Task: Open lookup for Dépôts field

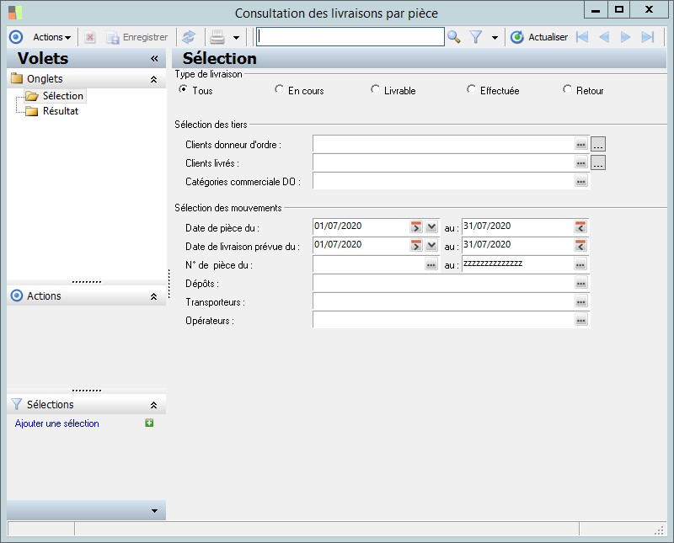Action: (x=580, y=283)
